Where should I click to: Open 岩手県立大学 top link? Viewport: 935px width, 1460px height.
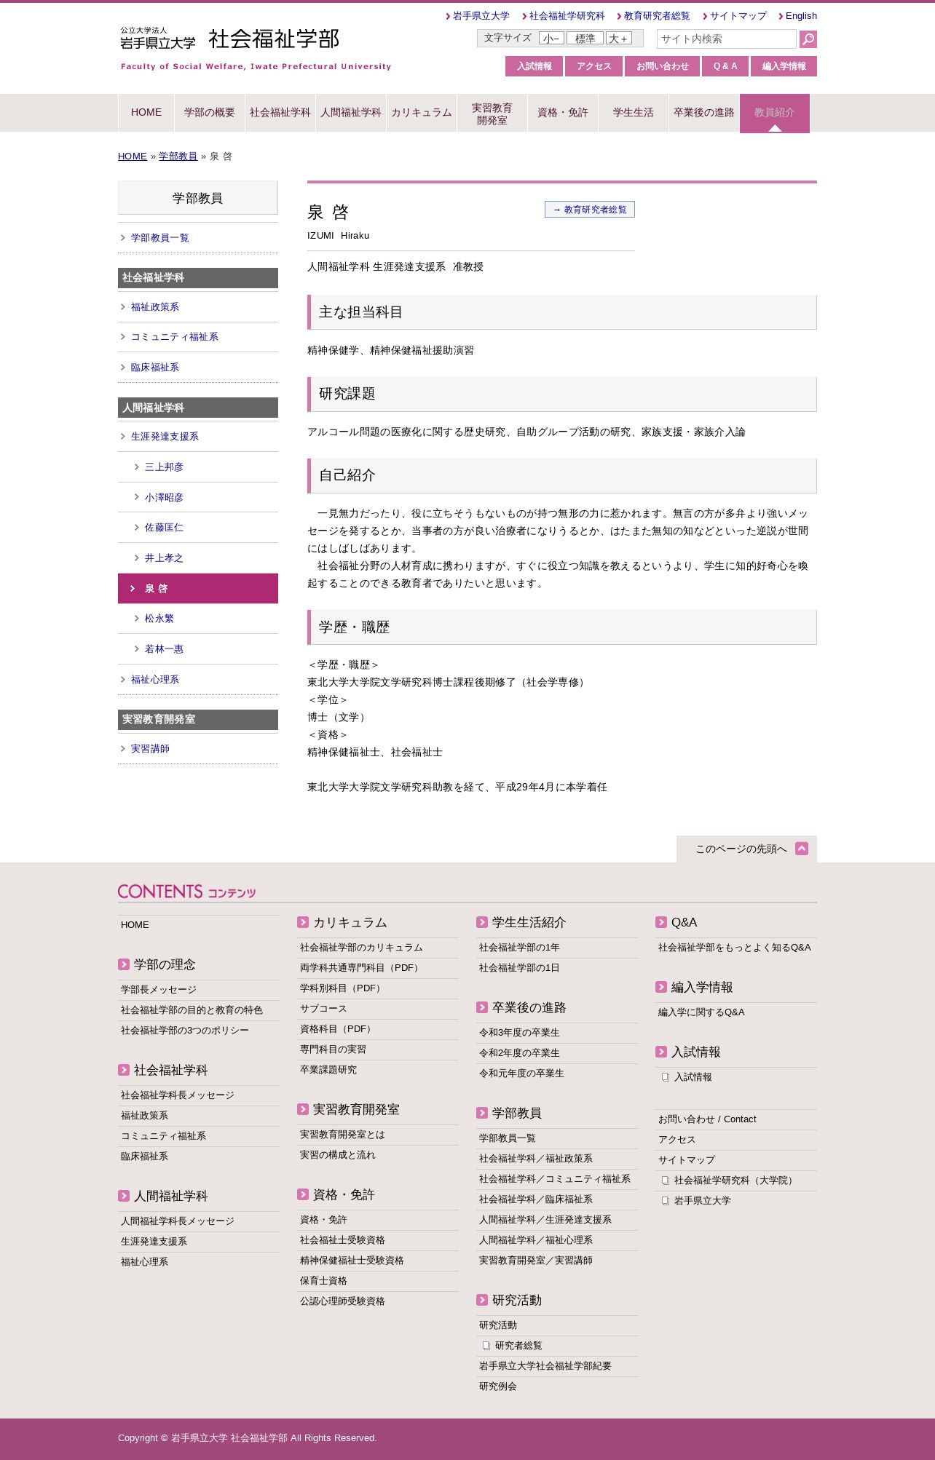pos(481,16)
